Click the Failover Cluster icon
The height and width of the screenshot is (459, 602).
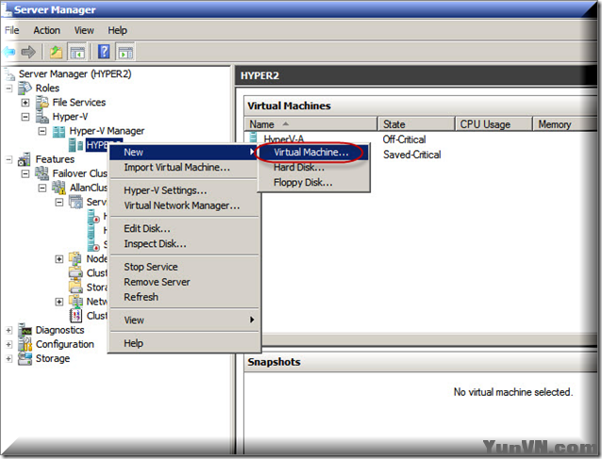pyautogui.click(x=42, y=173)
